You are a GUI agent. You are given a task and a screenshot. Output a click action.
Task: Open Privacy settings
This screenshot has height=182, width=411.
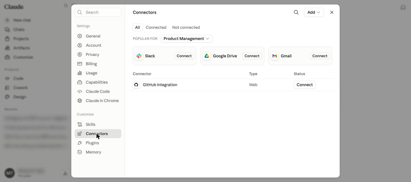tap(98, 55)
